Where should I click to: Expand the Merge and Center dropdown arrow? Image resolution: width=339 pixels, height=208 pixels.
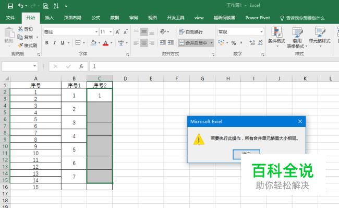pos(212,43)
